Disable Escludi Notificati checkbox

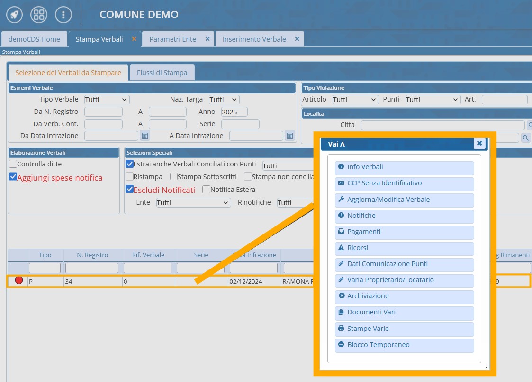click(129, 189)
